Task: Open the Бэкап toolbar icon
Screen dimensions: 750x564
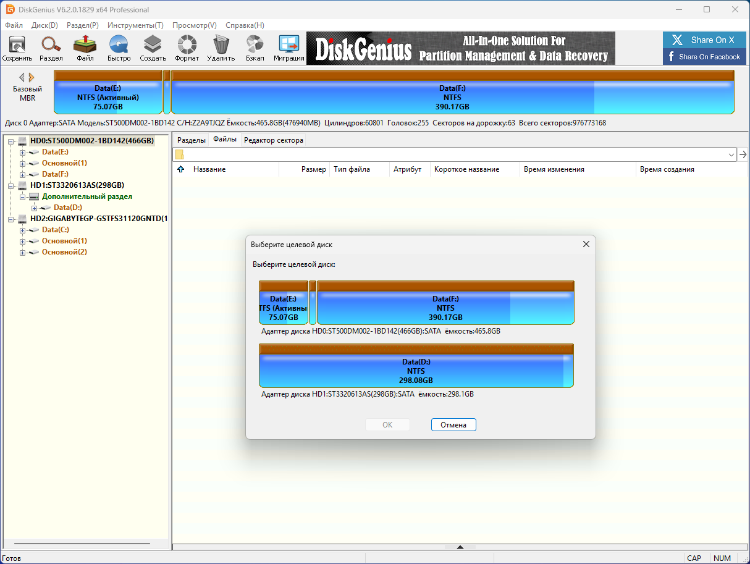Action: click(255, 48)
